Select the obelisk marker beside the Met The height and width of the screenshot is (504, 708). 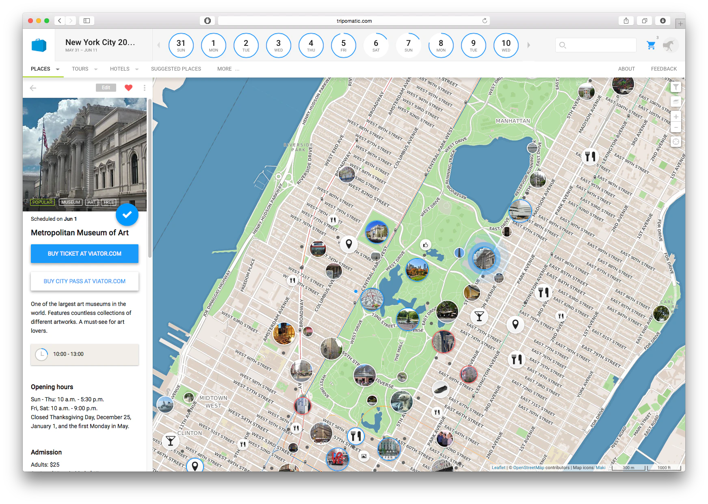coord(459,253)
